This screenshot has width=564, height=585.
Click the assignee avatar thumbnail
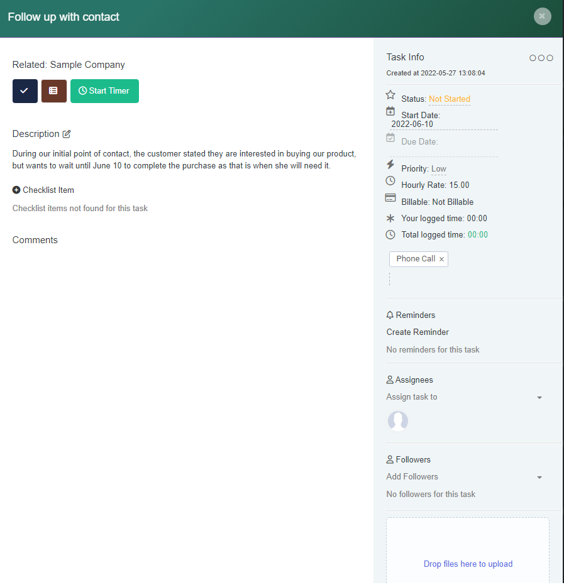[397, 421]
